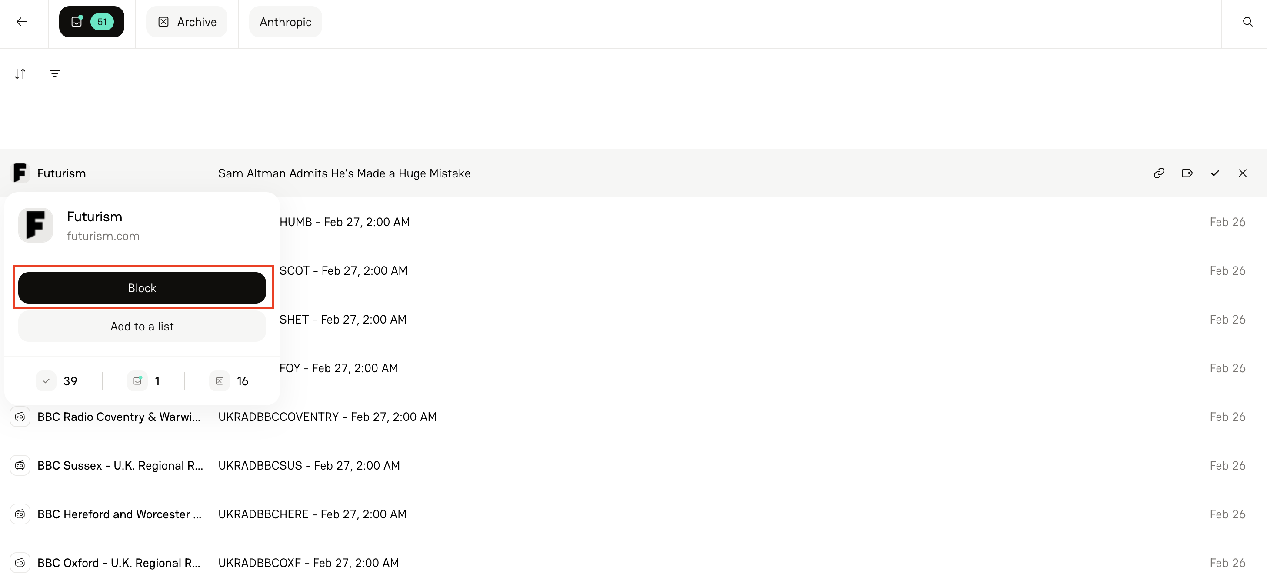1267x587 pixels.
Task: Open tagging with the tag icon
Action: coord(1187,173)
